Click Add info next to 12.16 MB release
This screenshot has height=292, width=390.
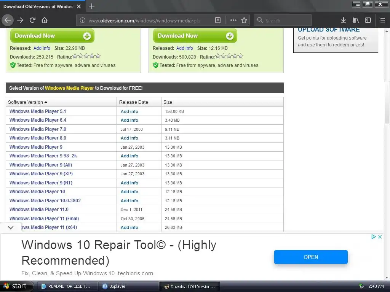click(185, 48)
